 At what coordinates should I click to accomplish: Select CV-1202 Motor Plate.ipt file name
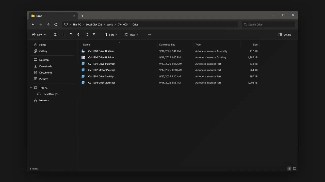[102, 70]
